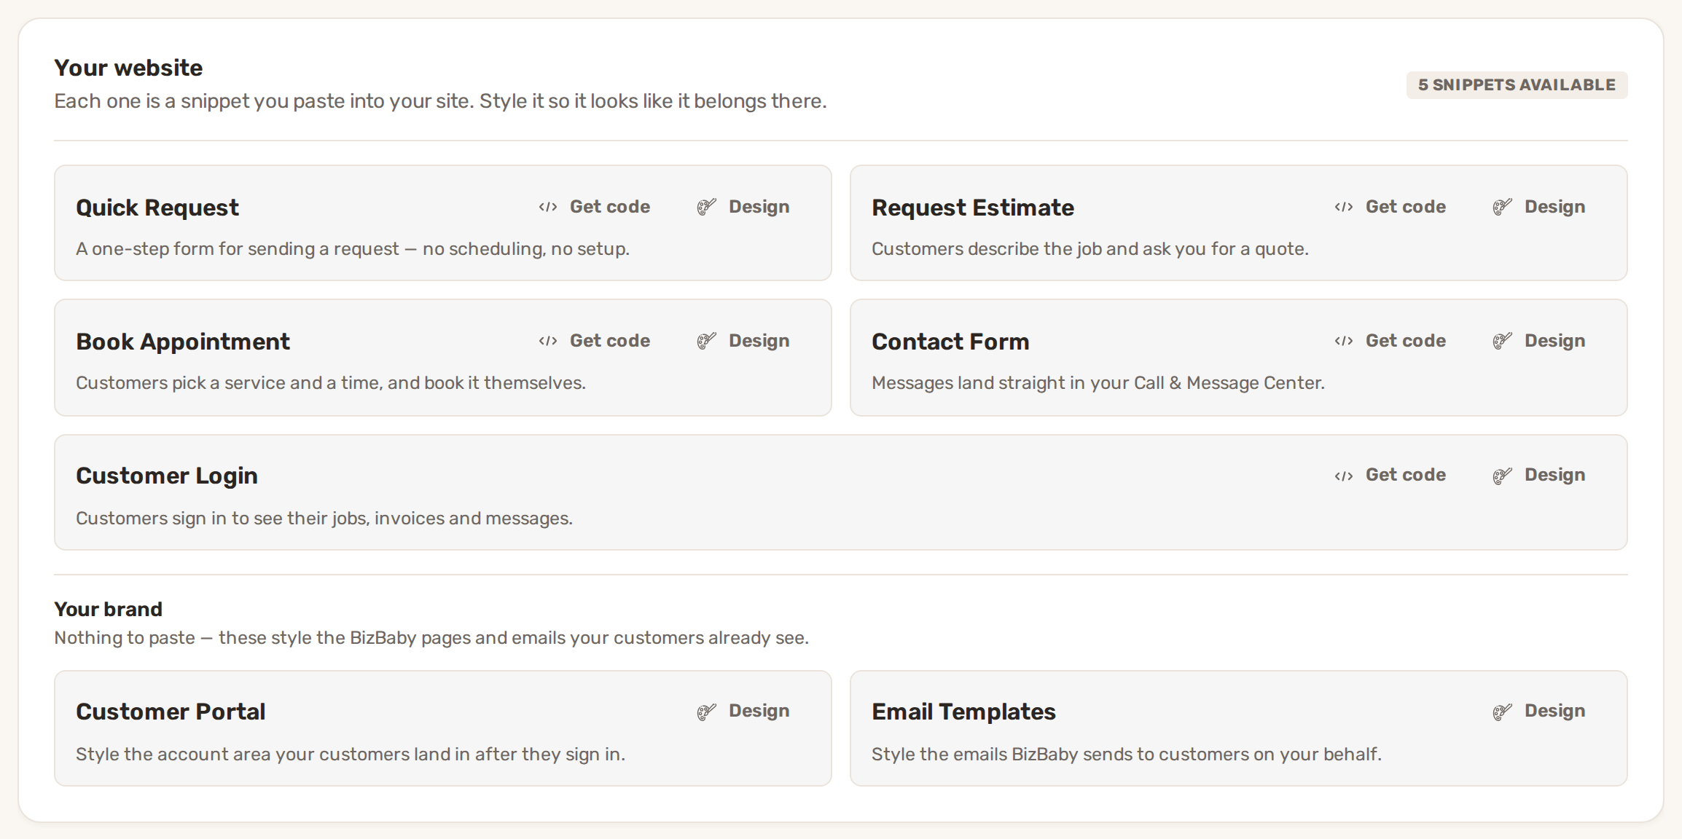Select the Email Templates card title

pos(963,712)
